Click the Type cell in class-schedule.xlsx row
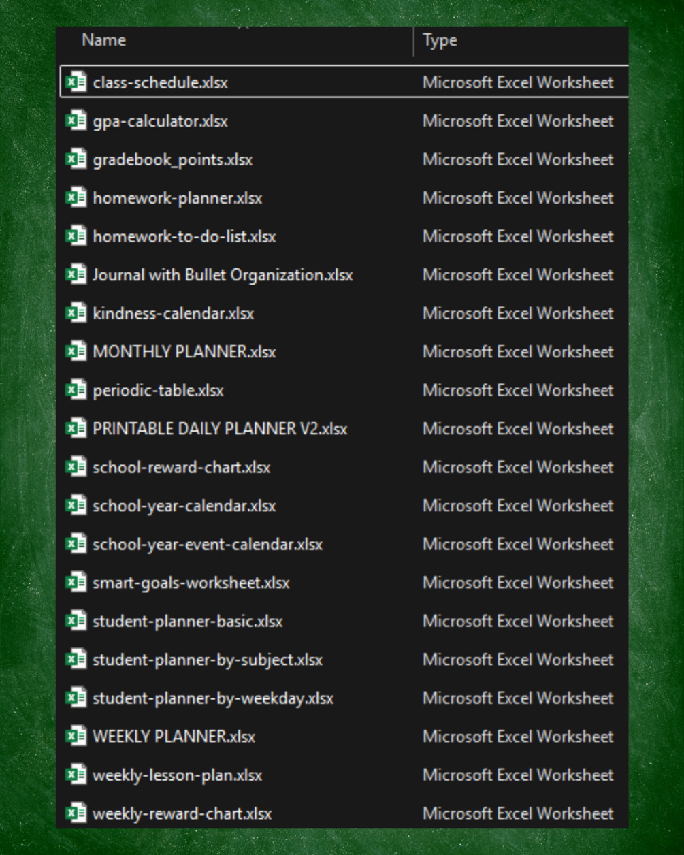 (518, 82)
